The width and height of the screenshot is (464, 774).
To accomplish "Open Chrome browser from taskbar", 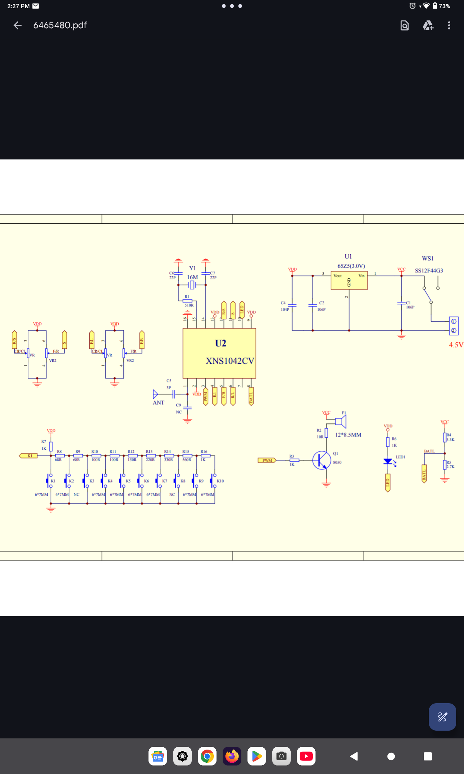I will point(207,756).
